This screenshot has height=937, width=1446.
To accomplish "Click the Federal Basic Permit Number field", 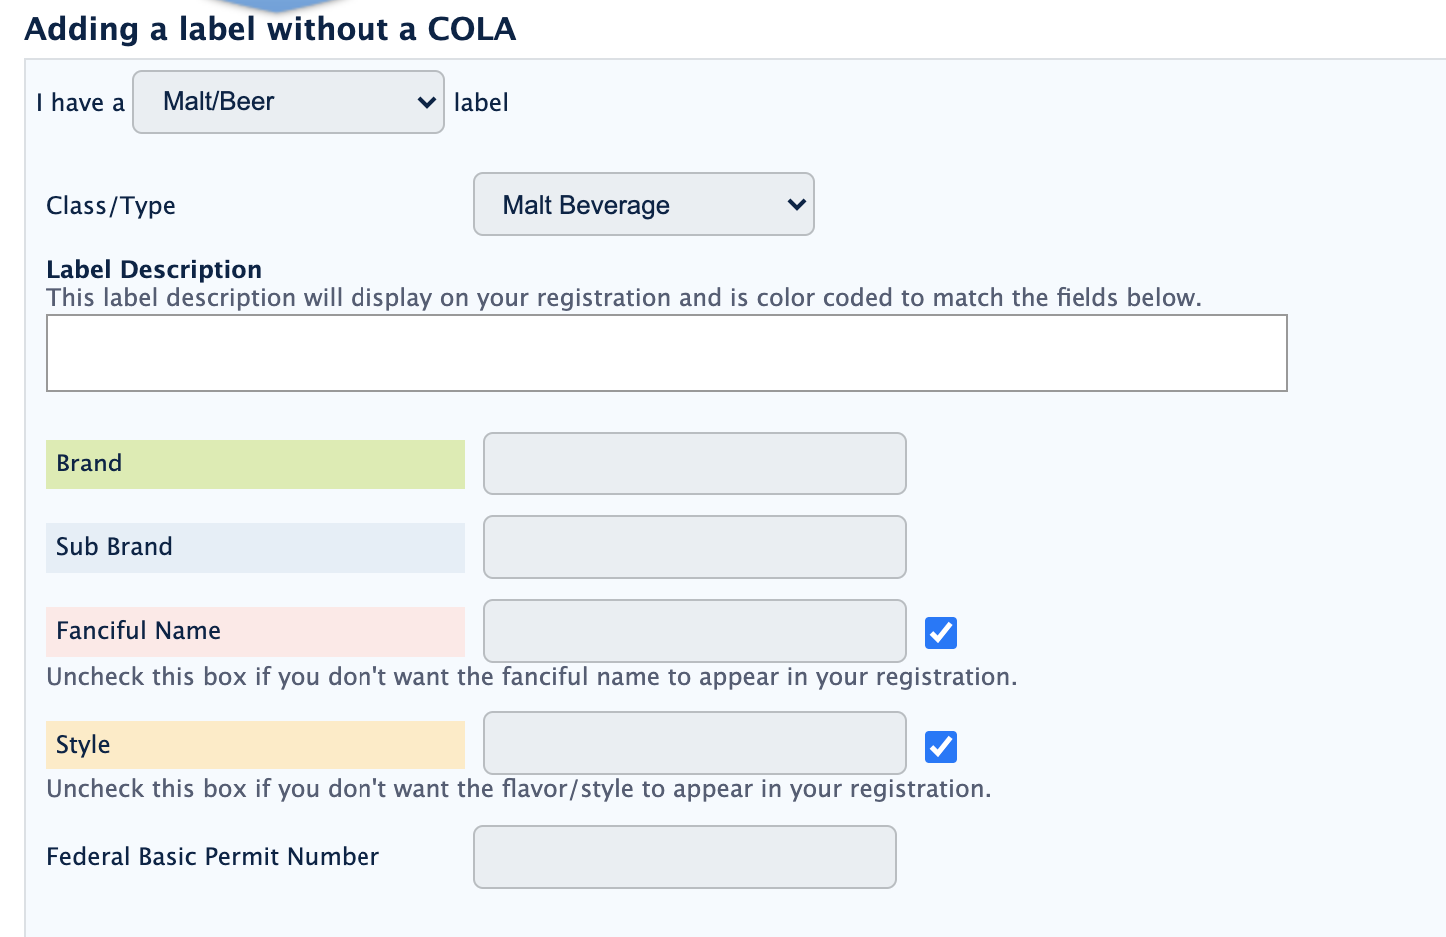I will click(x=684, y=857).
